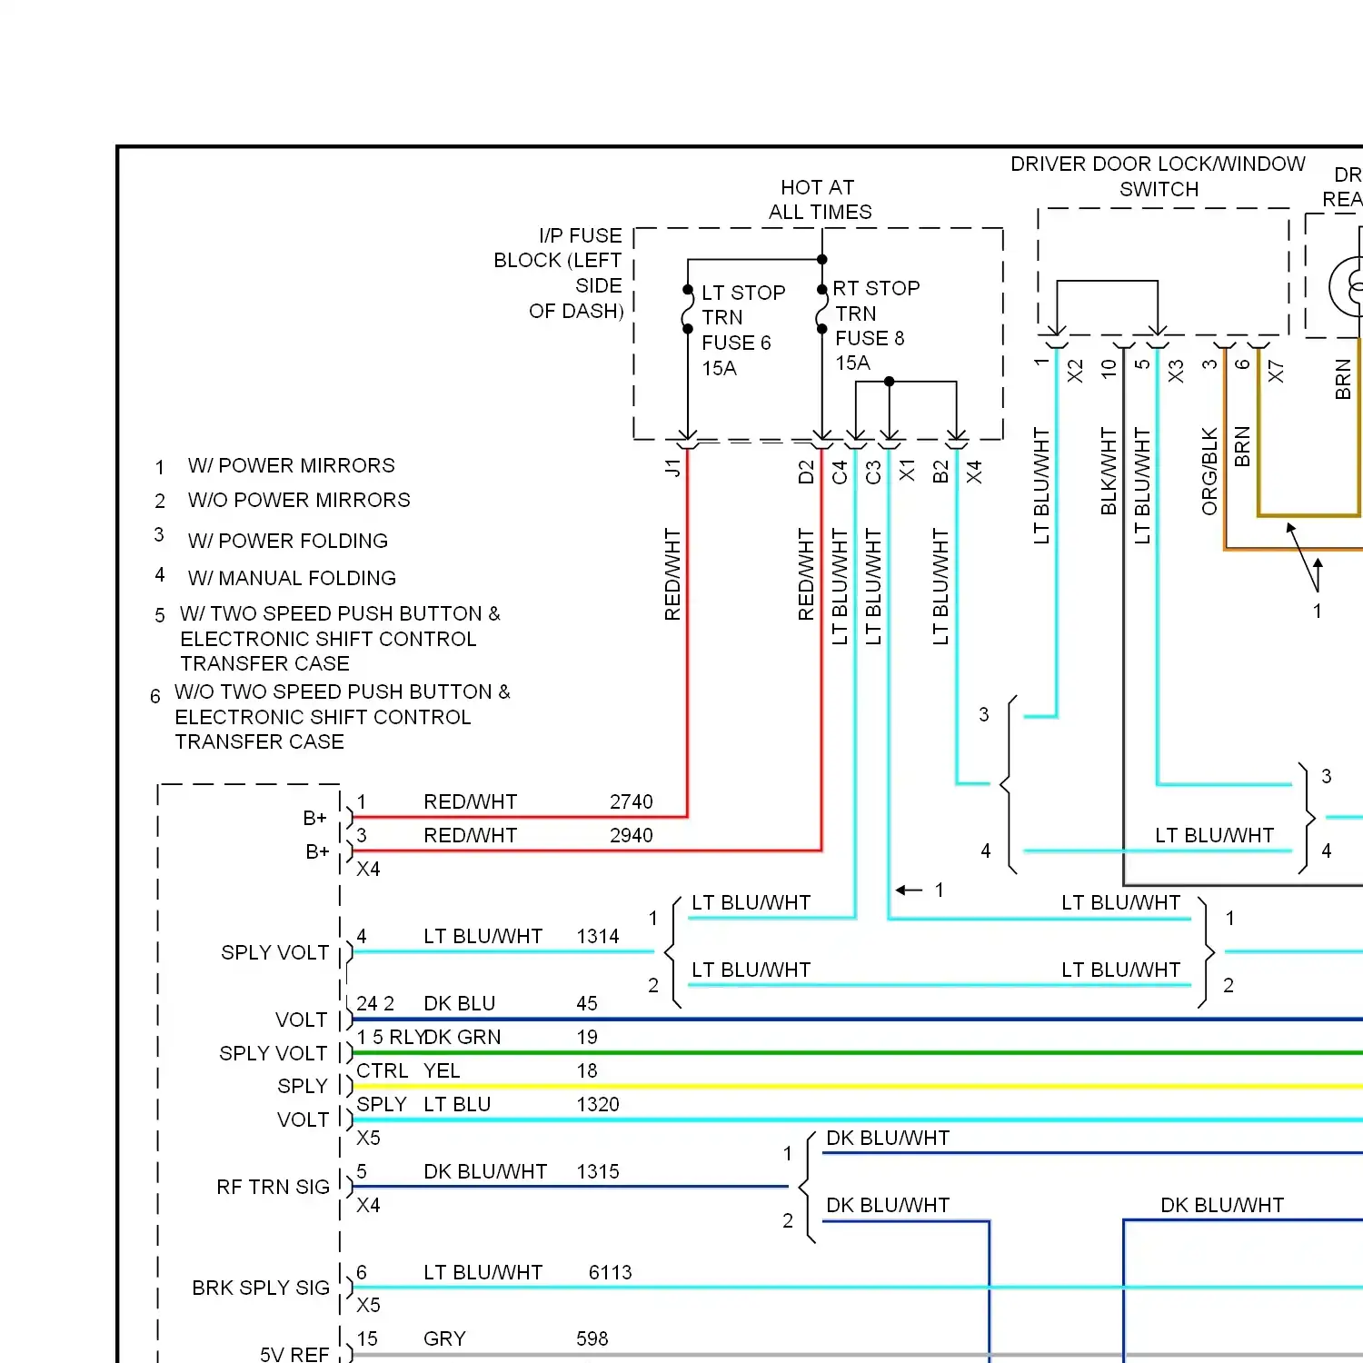The width and height of the screenshot is (1363, 1363).
Task: Click circuit number "2940"
Action: pos(632,836)
